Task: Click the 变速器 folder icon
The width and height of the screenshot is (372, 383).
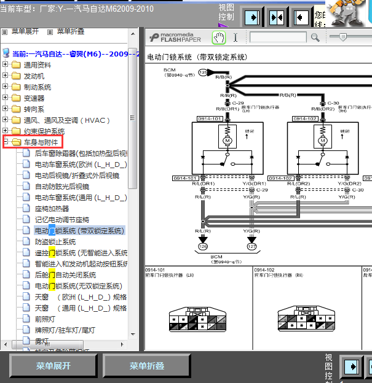Action: [x=16, y=98]
